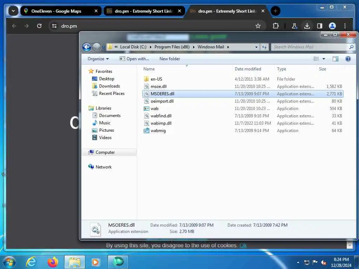Image resolution: width=359 pixels, height=269 pixels.
Task: Open Pictures library
Action: click(x=103, y=130)
